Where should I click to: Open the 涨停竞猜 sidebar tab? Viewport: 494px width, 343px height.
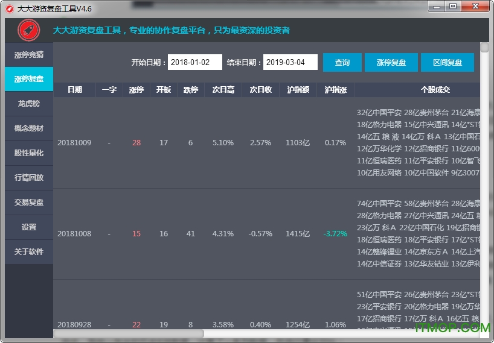pyautogui.click(x=29, y=55)
